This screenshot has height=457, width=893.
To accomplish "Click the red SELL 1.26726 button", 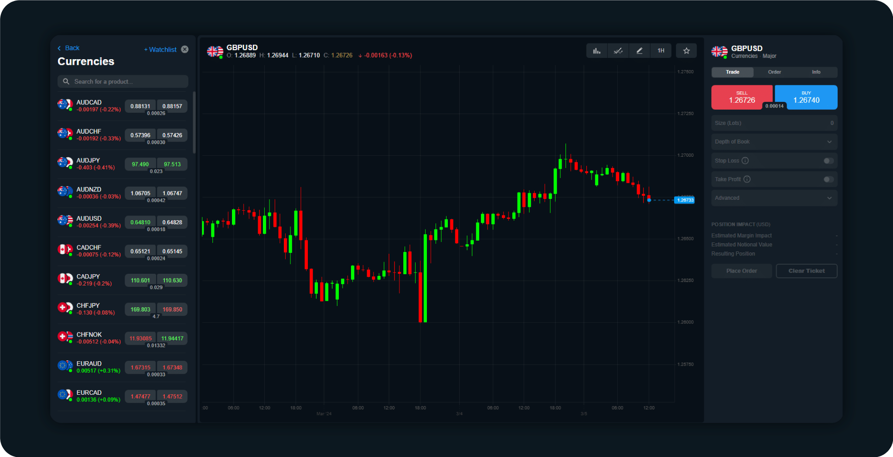I will click(741, 97).
